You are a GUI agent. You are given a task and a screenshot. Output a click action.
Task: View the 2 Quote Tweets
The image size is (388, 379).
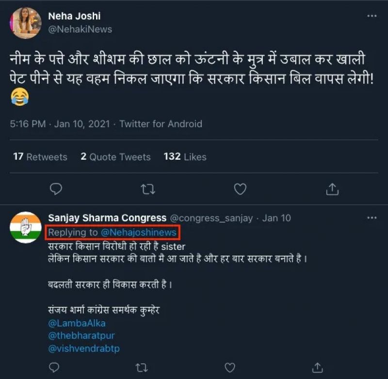click(115, 157)
